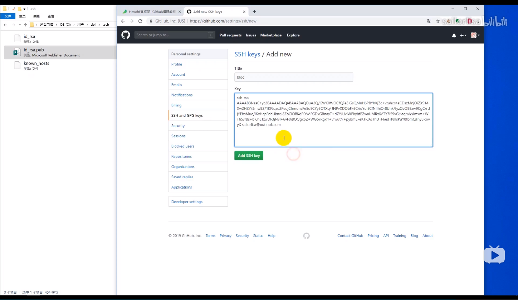Open Saved replies in settings sidebar
Image resolution: width=518 pixels, height=300 pixels.
[x=198, y=177]
